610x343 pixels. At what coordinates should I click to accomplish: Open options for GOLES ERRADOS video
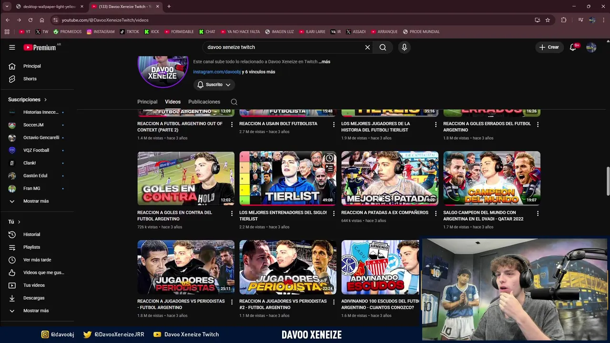click(538, 124)
